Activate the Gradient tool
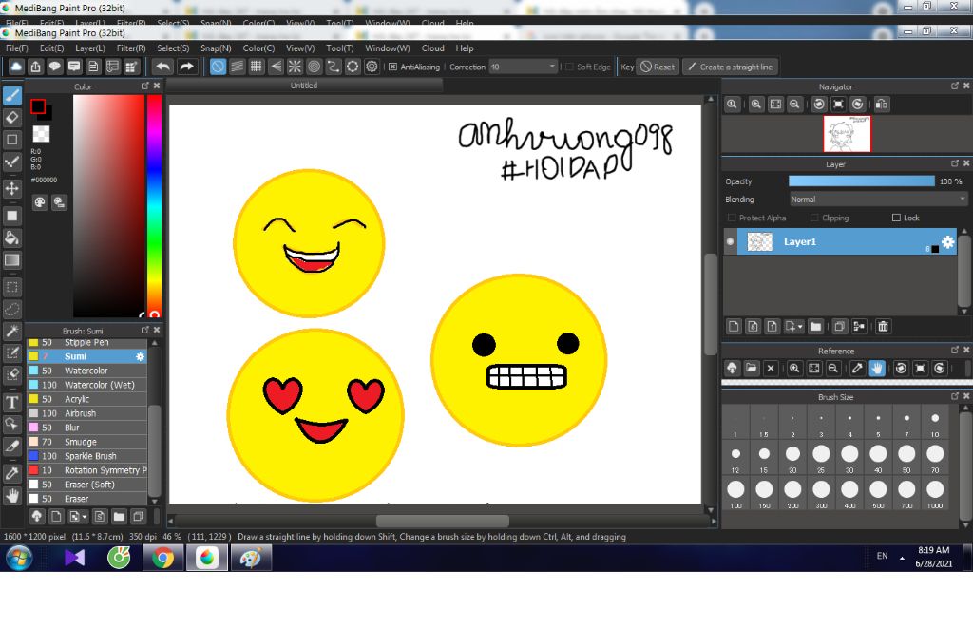The image size is (973, 628). (11, 260)
